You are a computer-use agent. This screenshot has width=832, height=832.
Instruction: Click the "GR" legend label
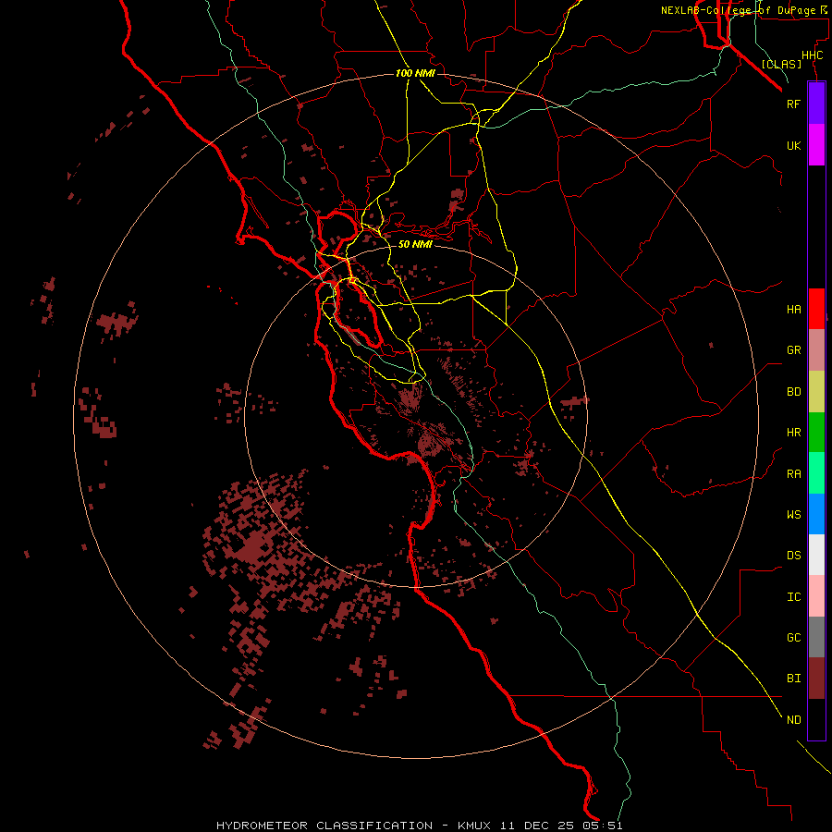[793, 350]
